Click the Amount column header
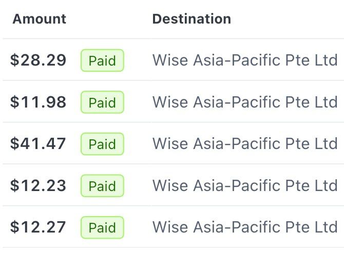344x253 pixels. [40, 19]
